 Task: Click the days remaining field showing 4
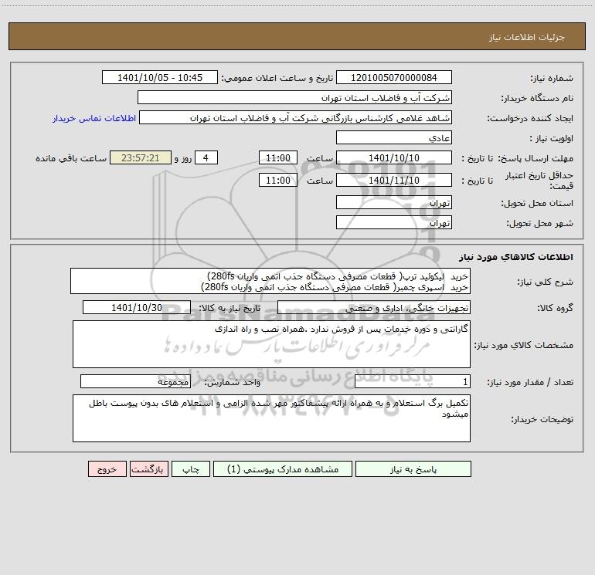[206, 157]
